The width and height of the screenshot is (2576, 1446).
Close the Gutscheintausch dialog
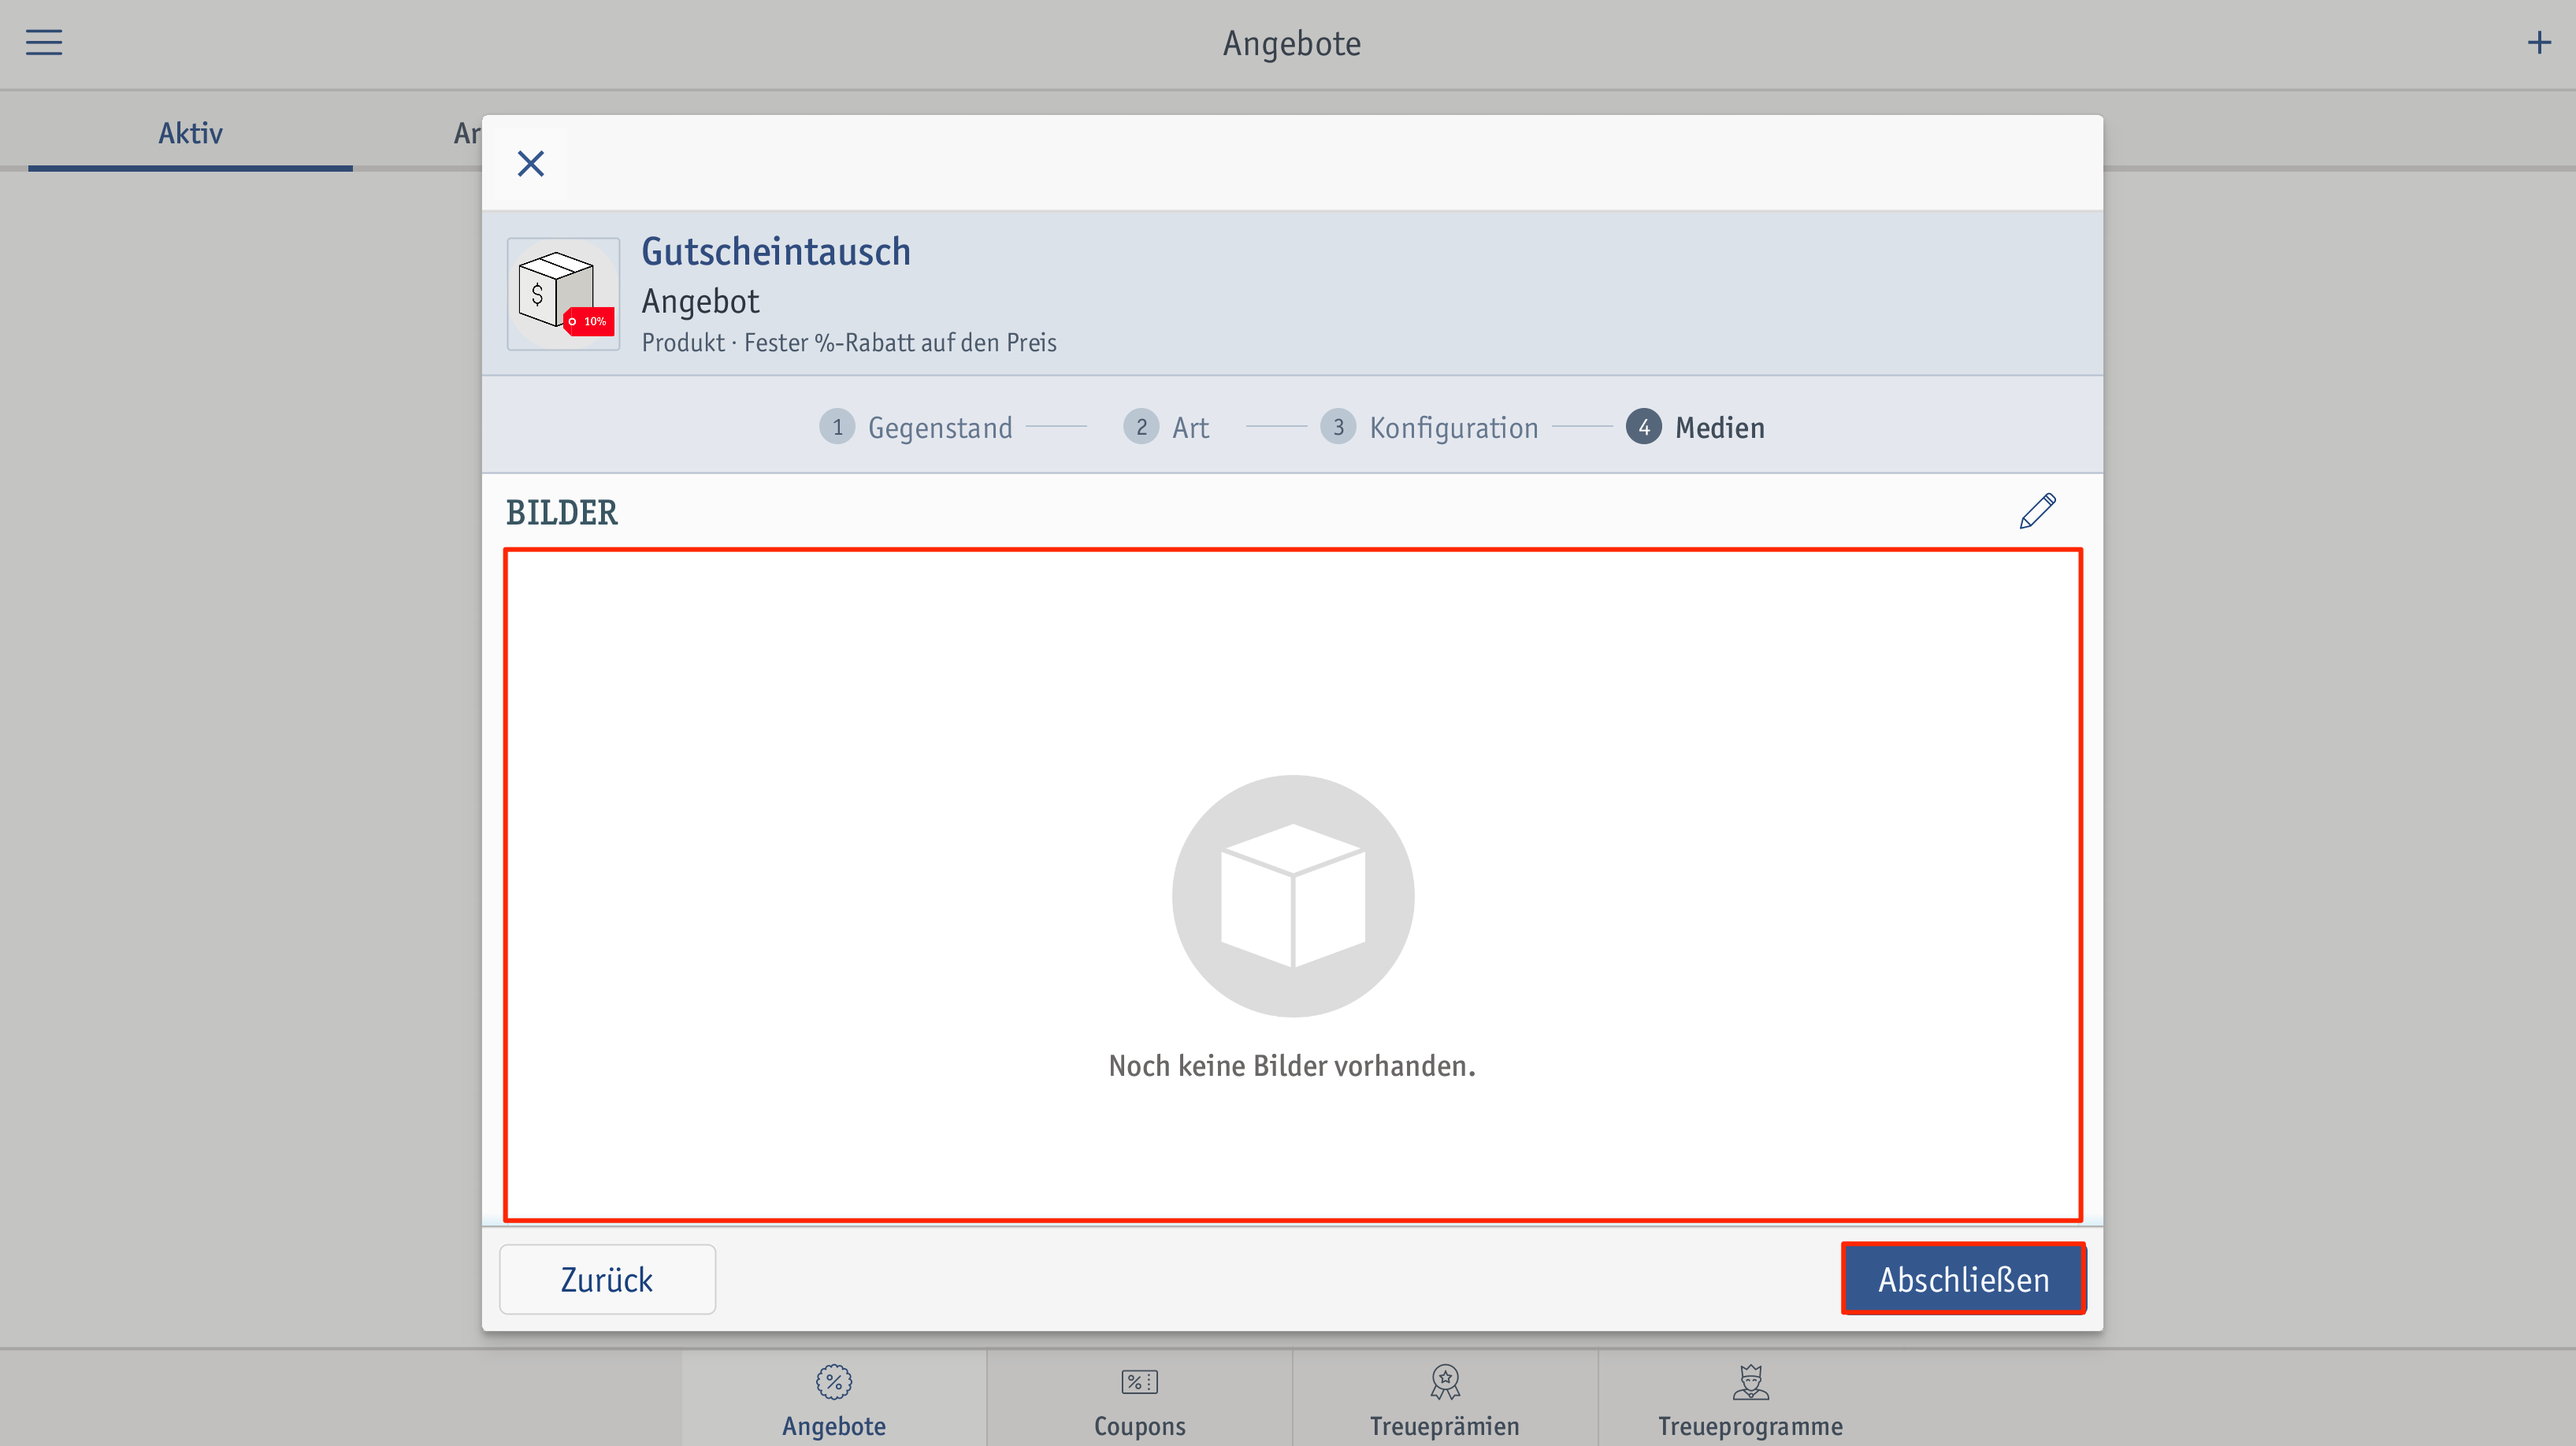click(530, 163)
